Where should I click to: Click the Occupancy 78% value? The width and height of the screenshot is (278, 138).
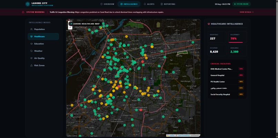click(x=234, y=39)
